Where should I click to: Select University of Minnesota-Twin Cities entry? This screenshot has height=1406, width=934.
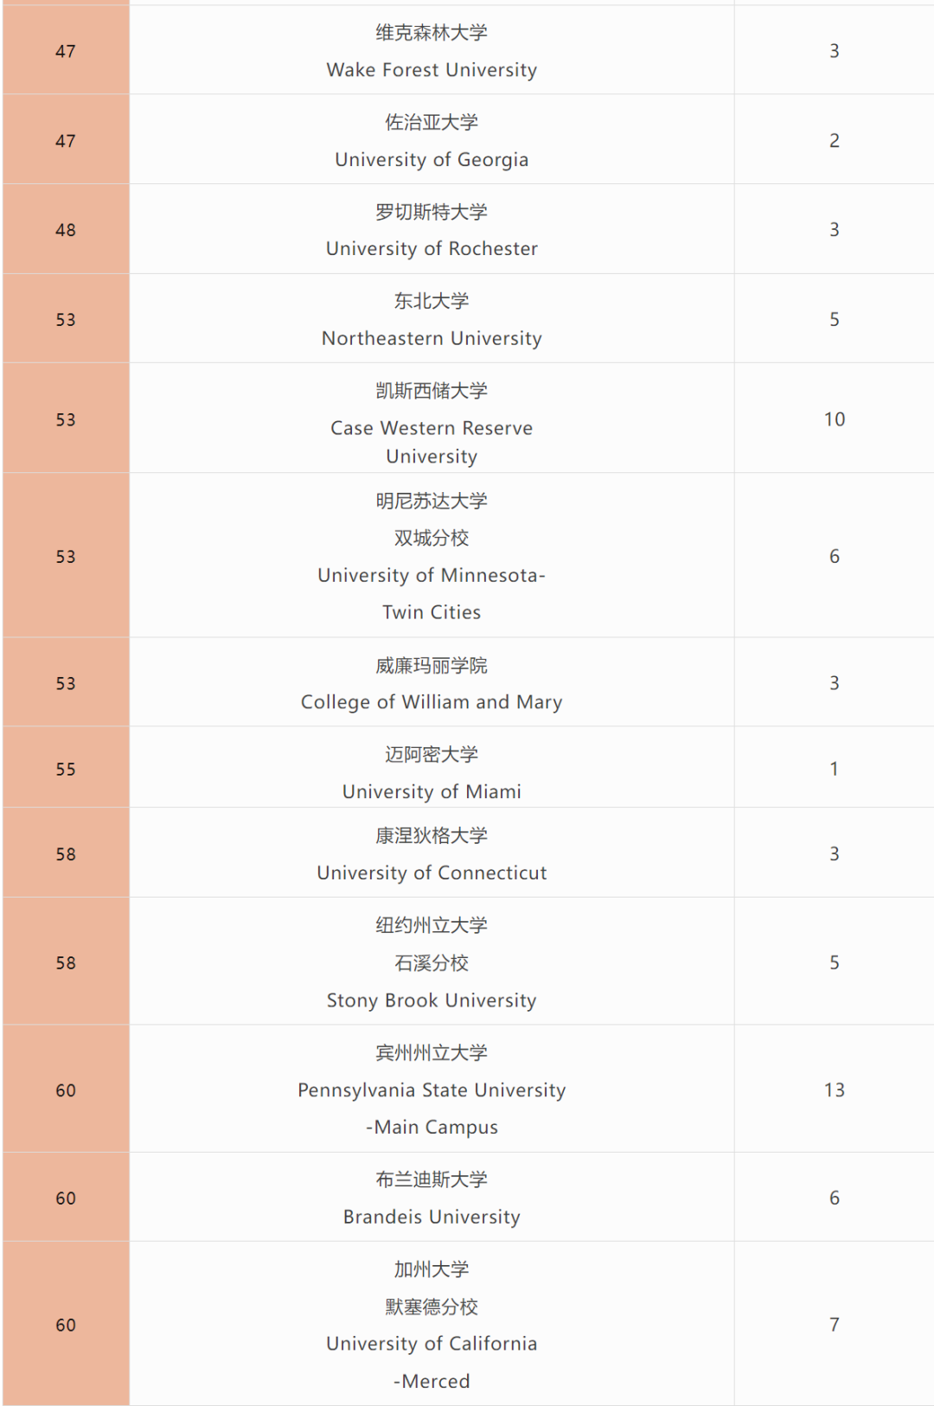432,594
